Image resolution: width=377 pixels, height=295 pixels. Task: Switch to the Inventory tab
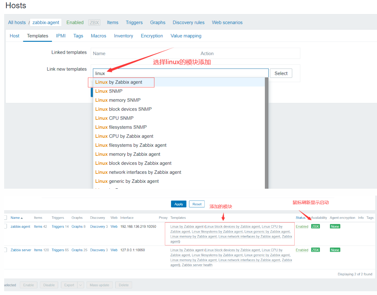coord(123,36)
